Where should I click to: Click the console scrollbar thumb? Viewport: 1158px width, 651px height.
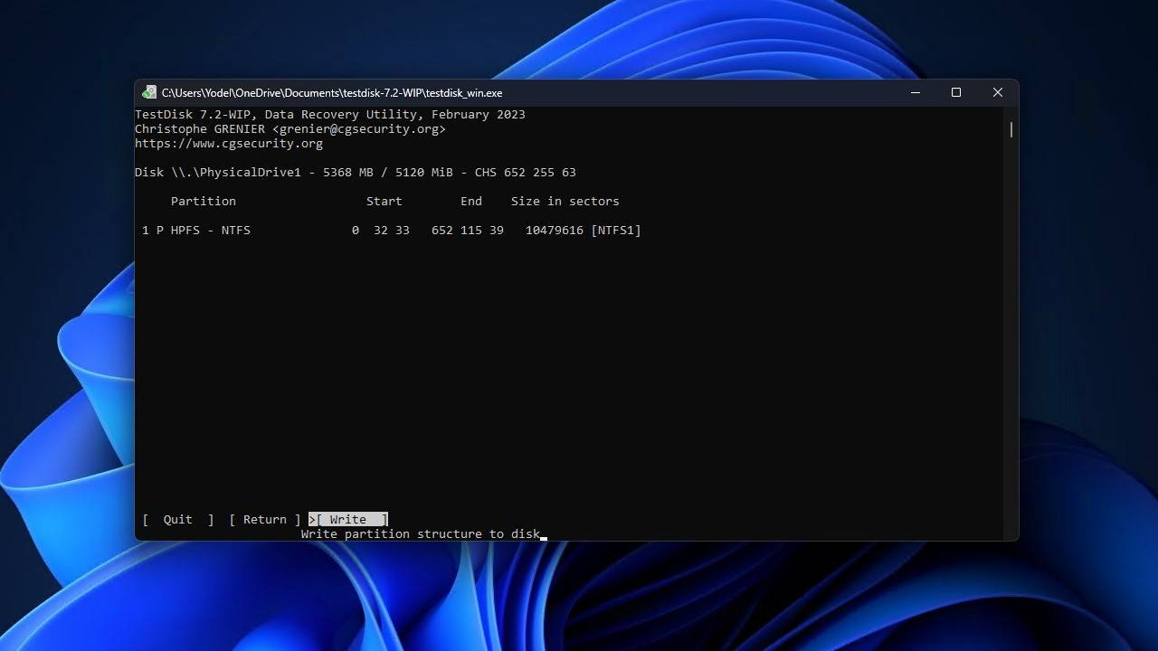tap(1011, 129)
